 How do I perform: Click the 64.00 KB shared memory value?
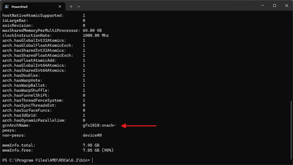(x=92, y=30)
